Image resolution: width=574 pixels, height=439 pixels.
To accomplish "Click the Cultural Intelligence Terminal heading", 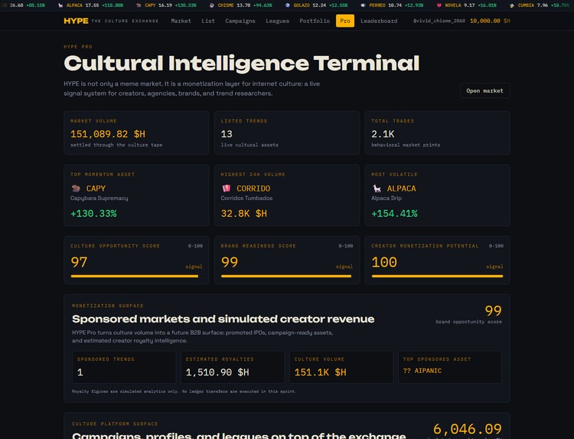I will (x=242, y=63).
